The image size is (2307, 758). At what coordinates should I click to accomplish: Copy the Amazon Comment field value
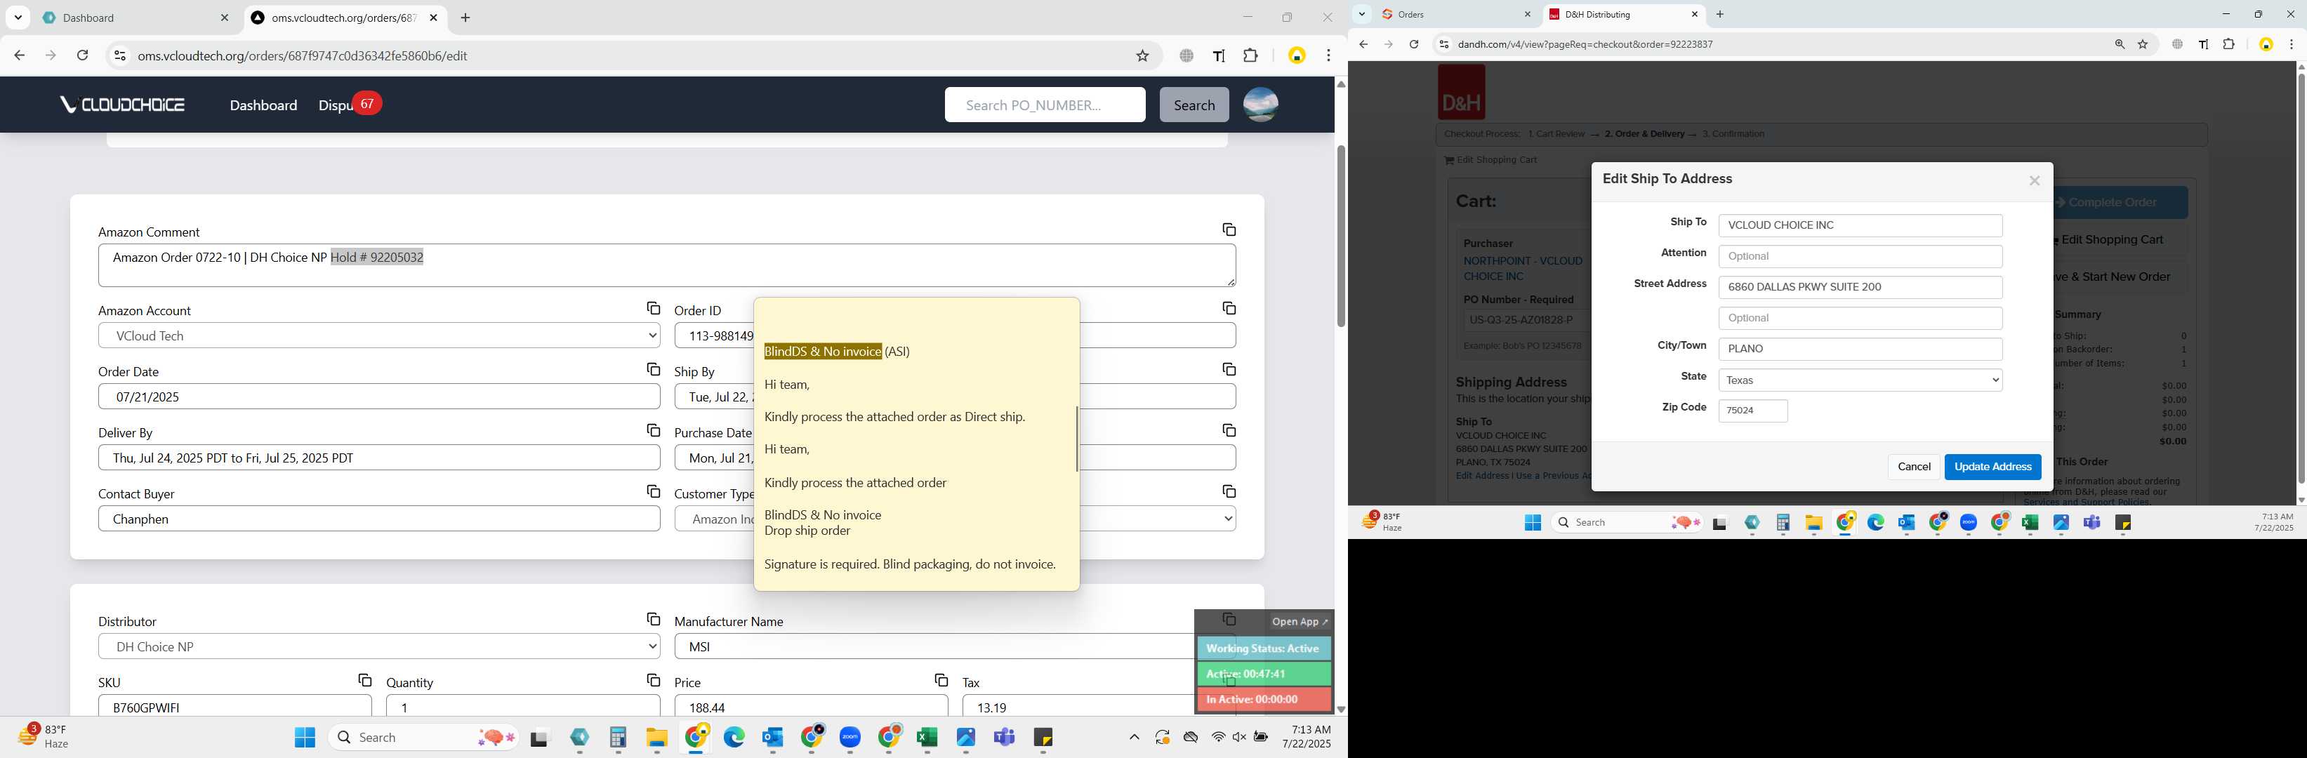[1229, 230]
